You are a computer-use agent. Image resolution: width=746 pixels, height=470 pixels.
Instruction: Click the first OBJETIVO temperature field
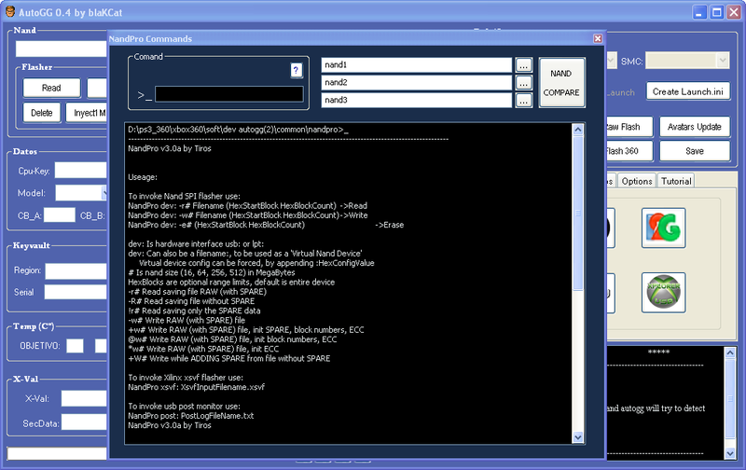(x=75, y=346)
